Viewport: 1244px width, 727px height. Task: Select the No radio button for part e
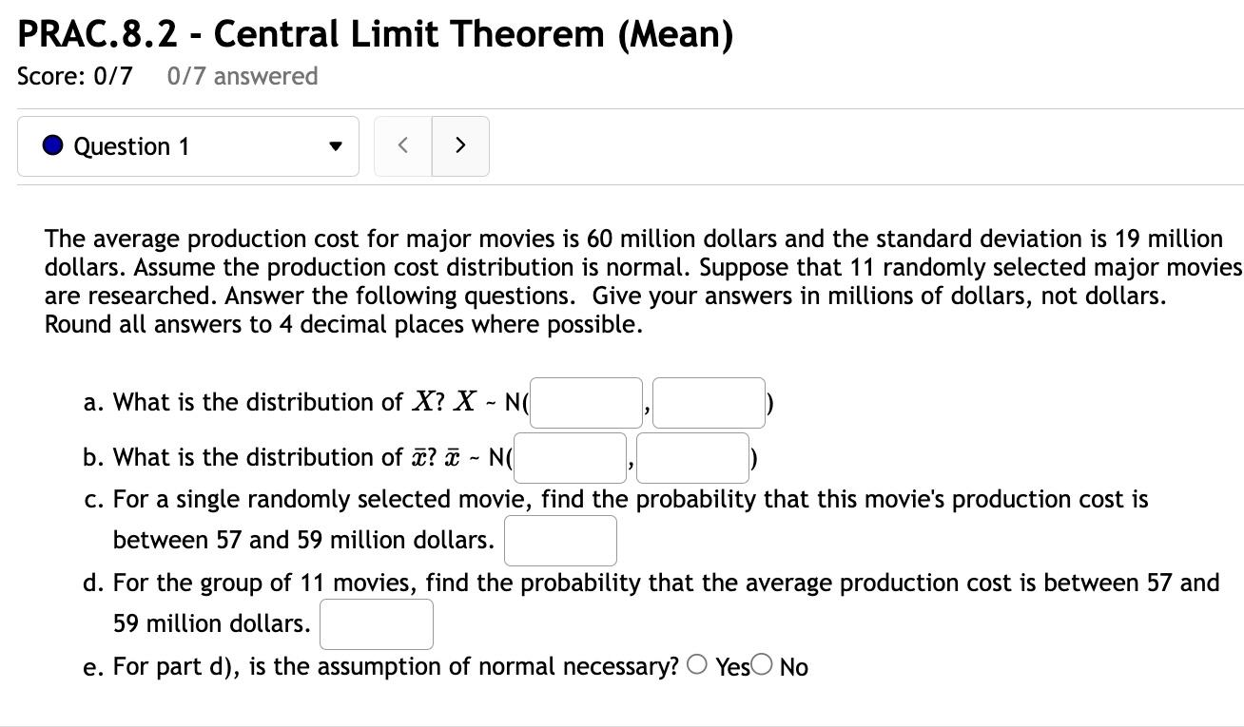(x=762, y=664)
